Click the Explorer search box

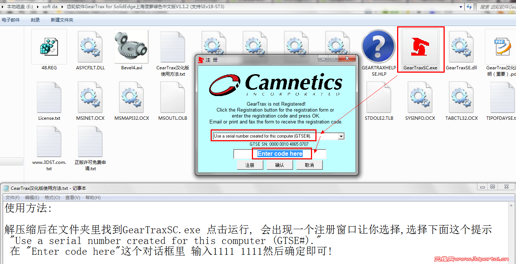496,7
